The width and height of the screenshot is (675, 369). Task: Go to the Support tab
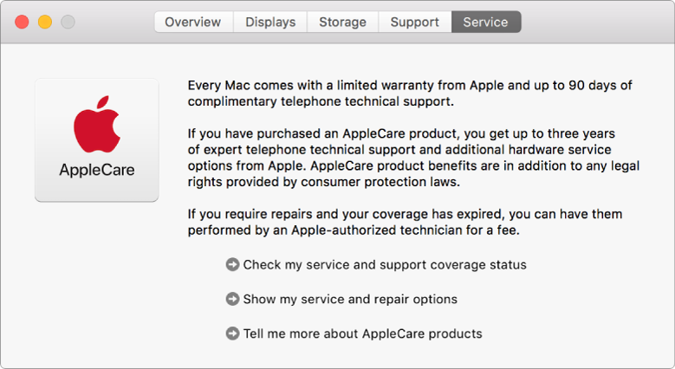[414, 22]
